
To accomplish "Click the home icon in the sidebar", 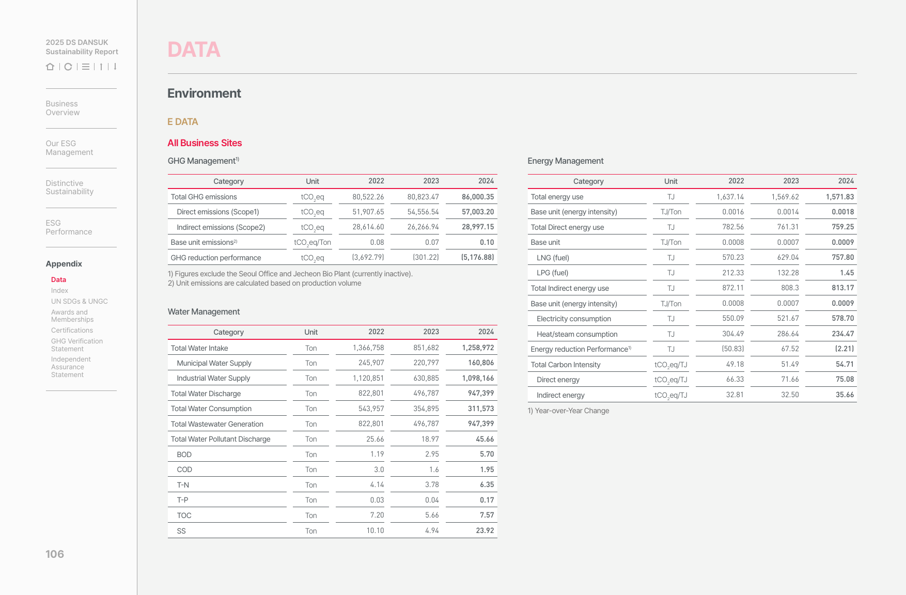I will click(50, 67).
